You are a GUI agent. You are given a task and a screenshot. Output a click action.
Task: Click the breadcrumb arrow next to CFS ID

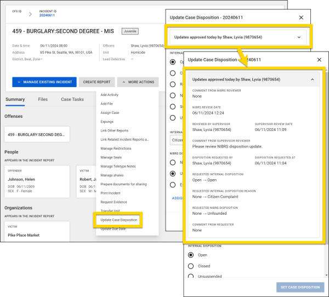point(30,13)
